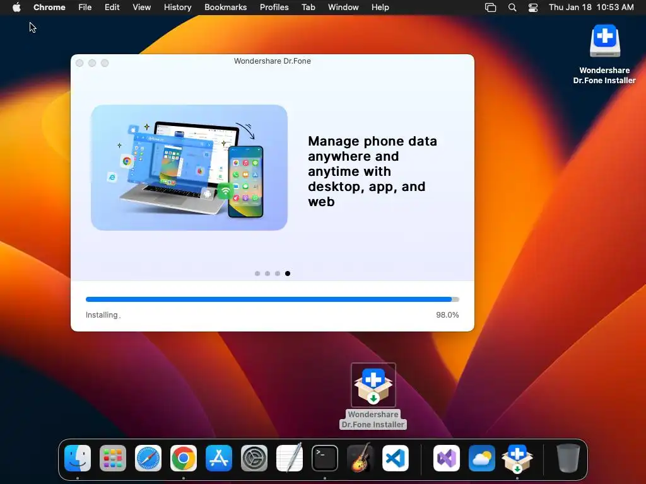Go to the third slide dot
This screenshot has width=646, height=484.
pos(278,274)
